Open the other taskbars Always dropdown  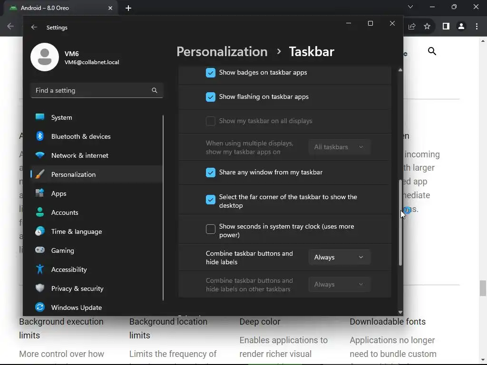[339, 284]
